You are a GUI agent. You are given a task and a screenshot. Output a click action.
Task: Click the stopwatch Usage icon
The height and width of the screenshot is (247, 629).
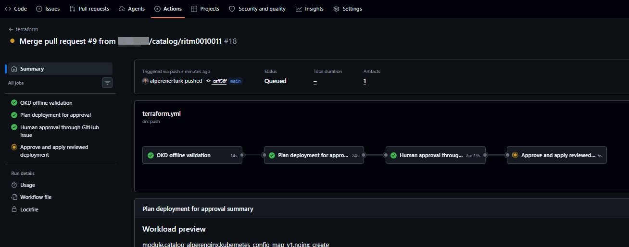14,185
